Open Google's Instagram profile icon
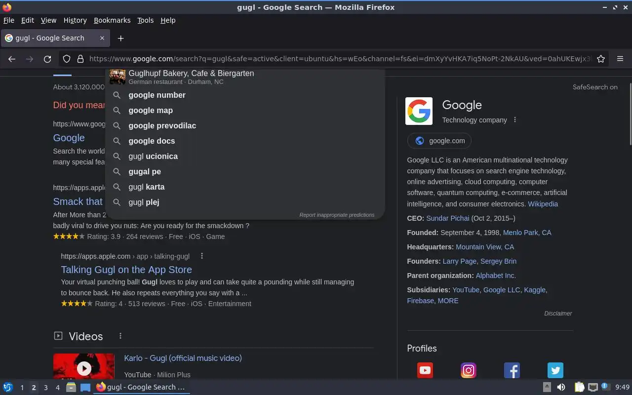 (469, 370)
